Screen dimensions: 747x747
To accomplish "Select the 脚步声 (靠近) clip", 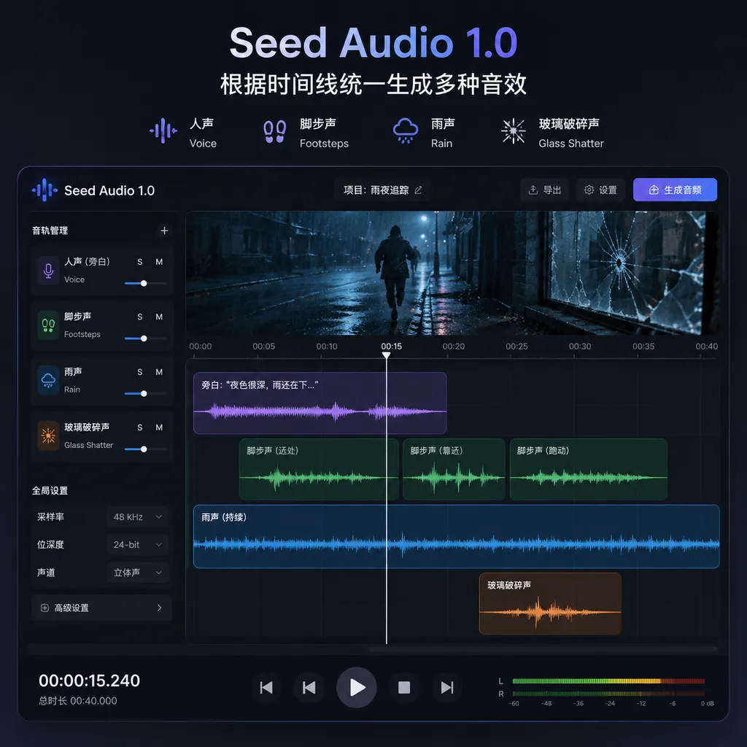I will click(454, 469).
